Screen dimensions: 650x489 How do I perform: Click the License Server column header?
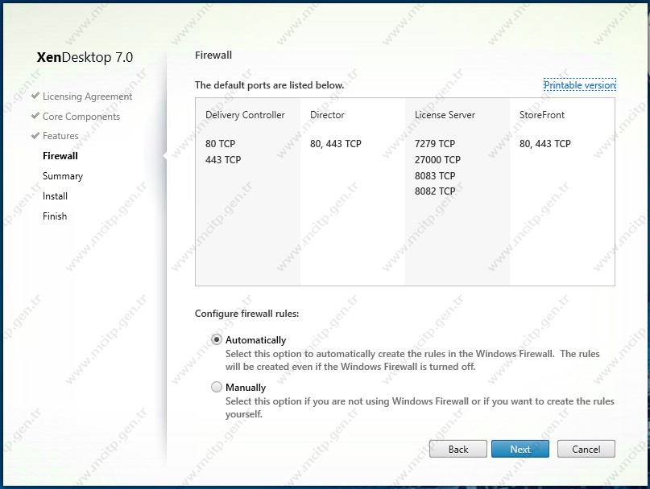coord(445,115)
